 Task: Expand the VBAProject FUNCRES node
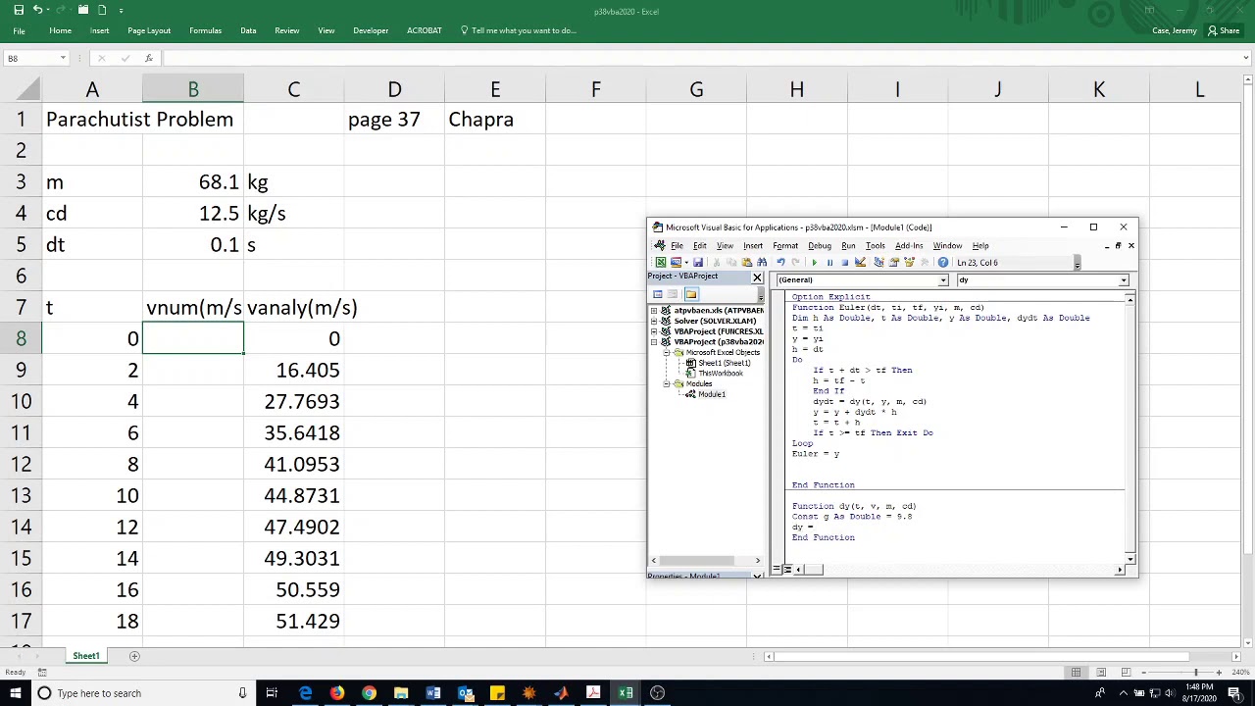654,331
